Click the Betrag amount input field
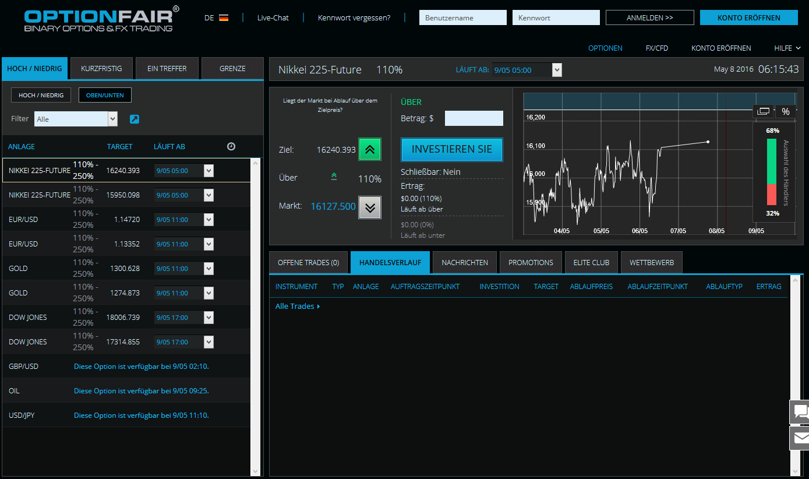809x479 pixels. tap(474, 118)
